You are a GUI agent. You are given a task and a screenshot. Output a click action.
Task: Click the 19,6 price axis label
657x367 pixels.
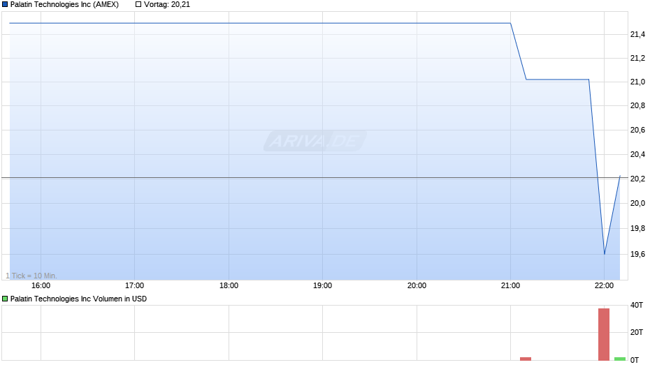pyautogui.click(x=637, y=255)
